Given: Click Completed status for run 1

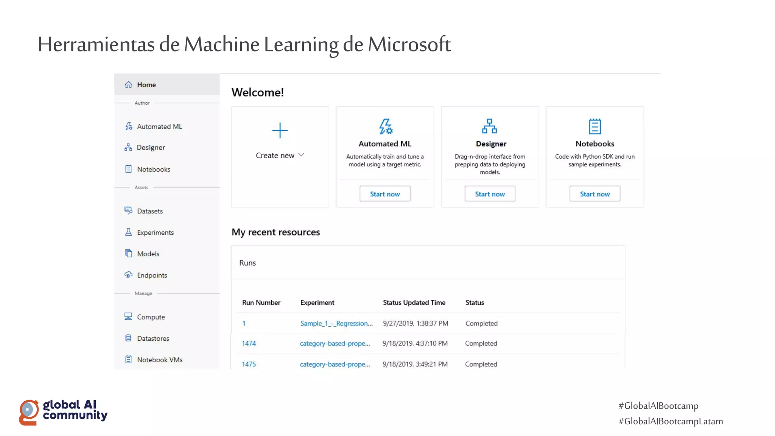Looking at the screenshot, I should point(481,323).
